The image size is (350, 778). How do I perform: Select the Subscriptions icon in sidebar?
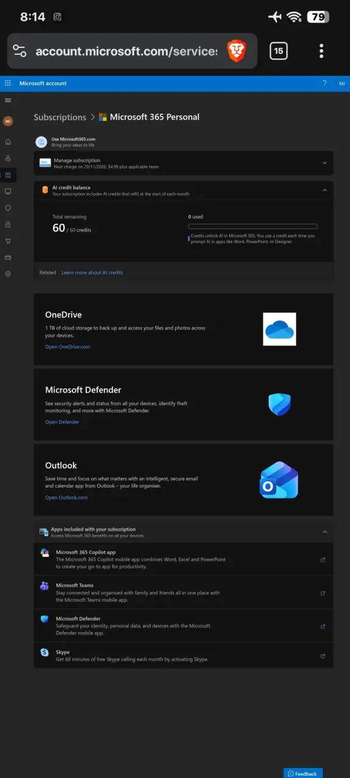pyautogui.click(x=8, y=175)
